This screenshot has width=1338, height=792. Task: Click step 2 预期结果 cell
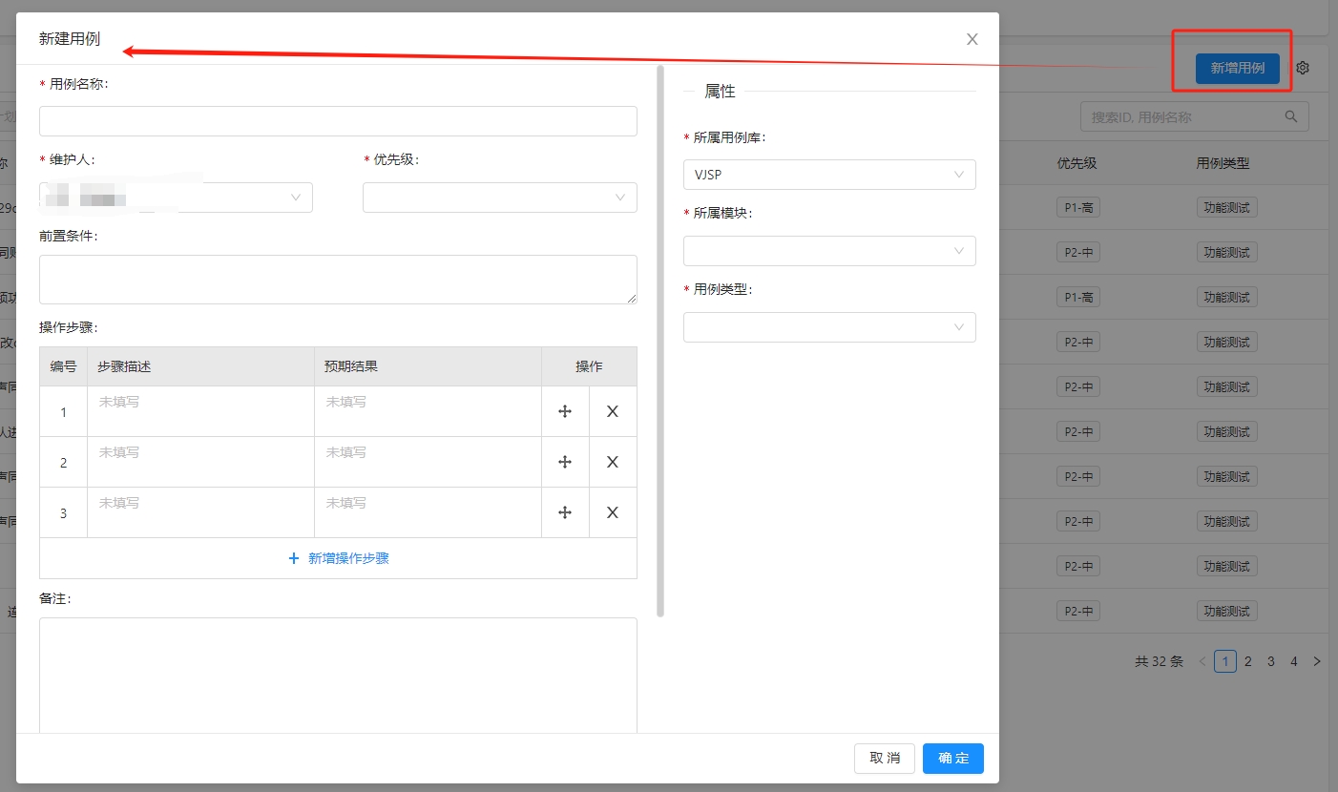coord(428,462)
